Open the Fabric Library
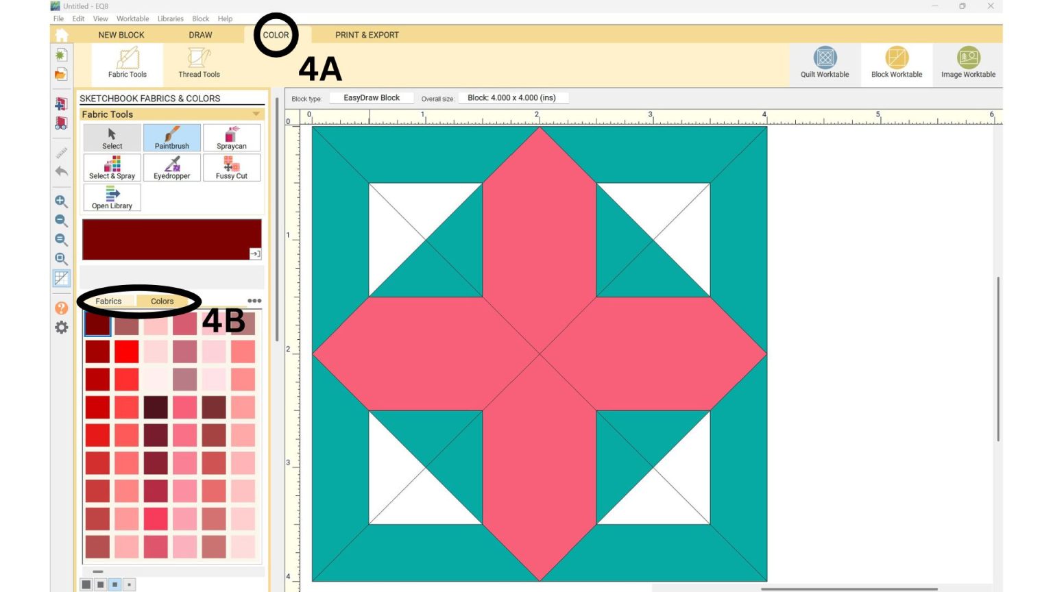The image size is (1053, 592). point(111,197)
